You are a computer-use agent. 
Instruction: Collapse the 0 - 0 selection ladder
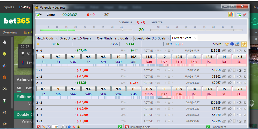pos(240,51)
